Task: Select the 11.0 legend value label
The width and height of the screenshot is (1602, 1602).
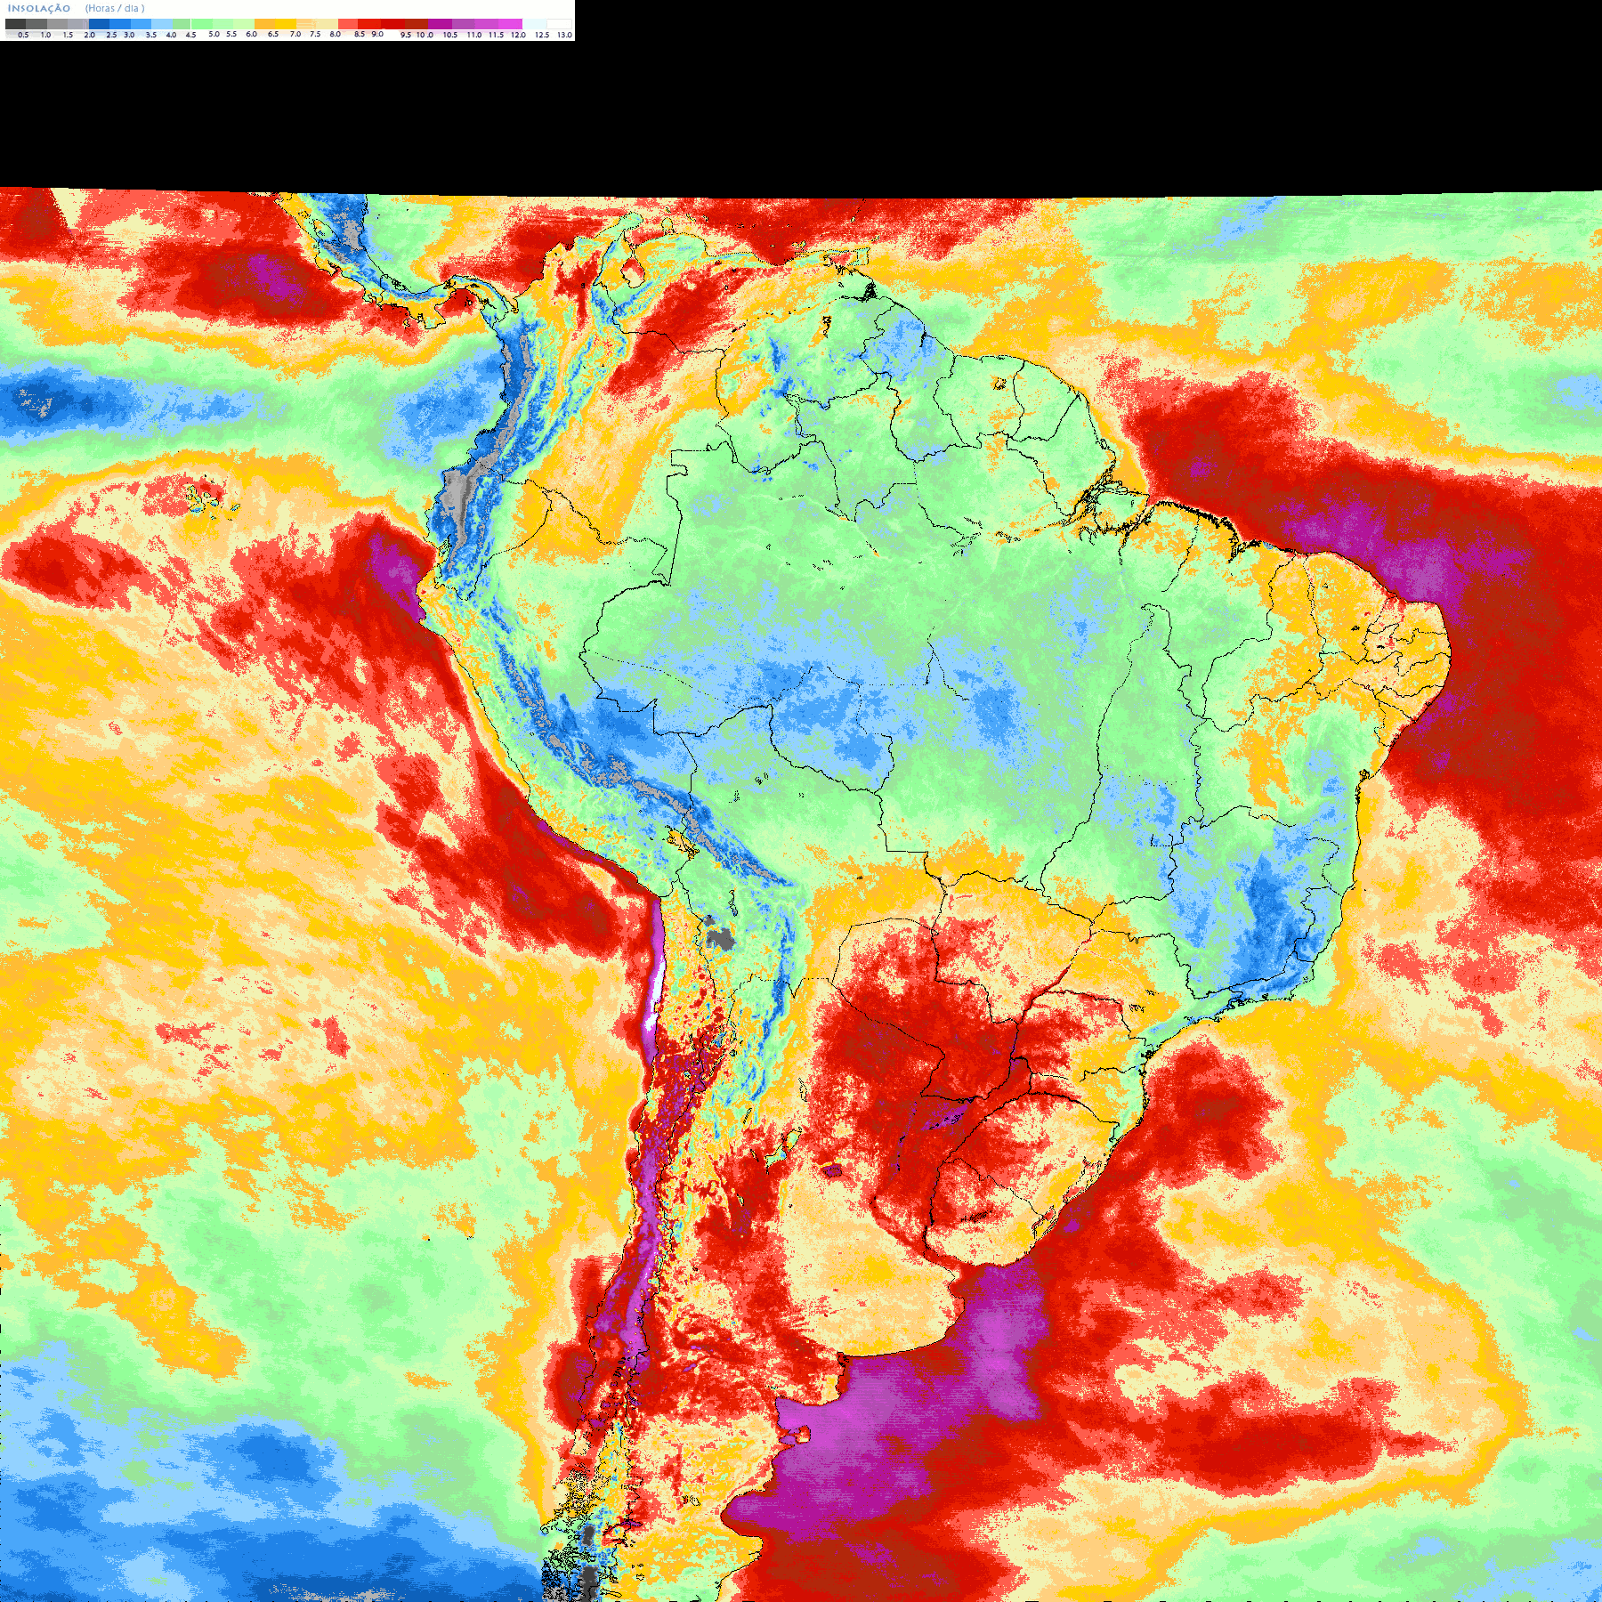Action: coord(474,35)
